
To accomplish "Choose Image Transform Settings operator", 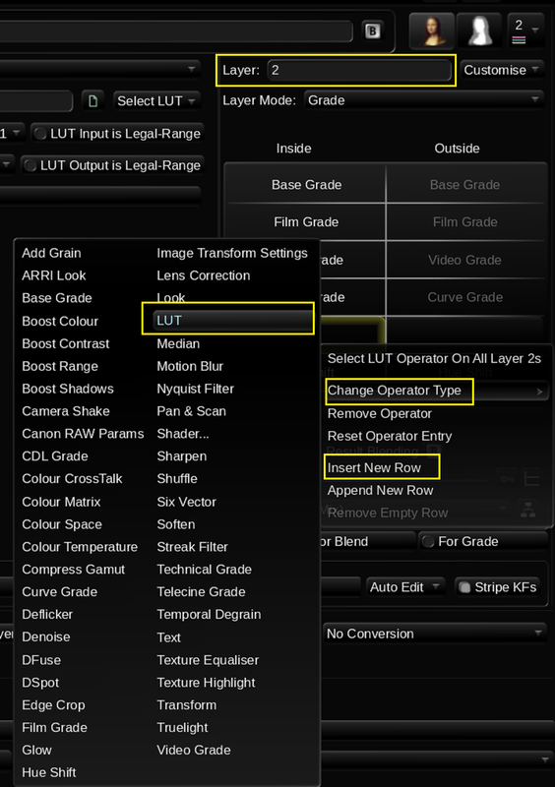I will click(x=232, y=253).
